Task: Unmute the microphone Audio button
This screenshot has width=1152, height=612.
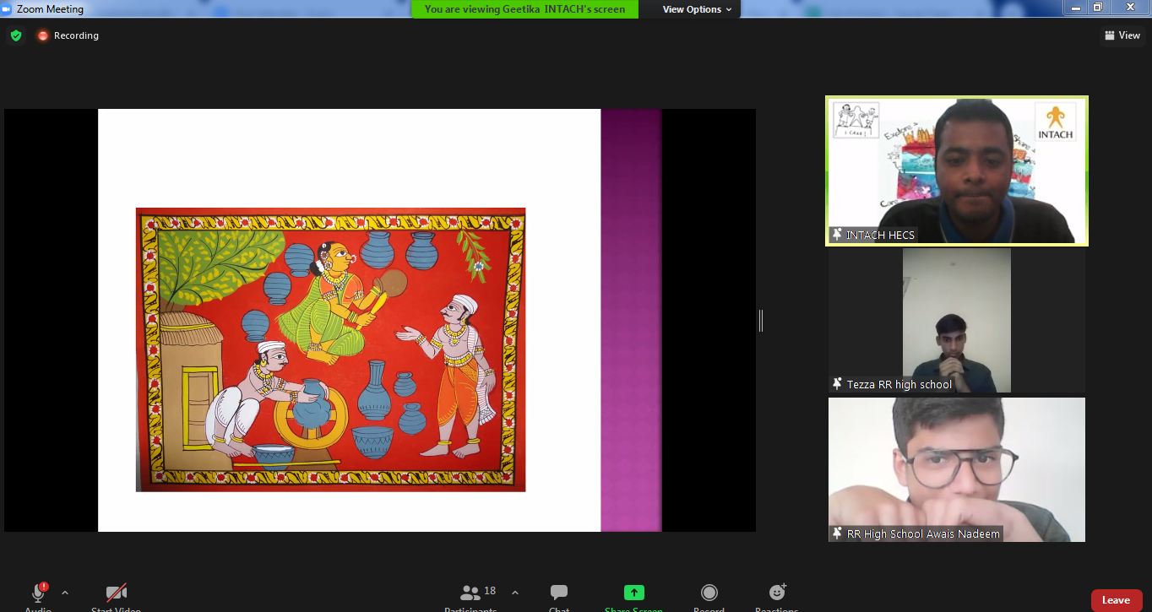Action: (x=38, y=597)
